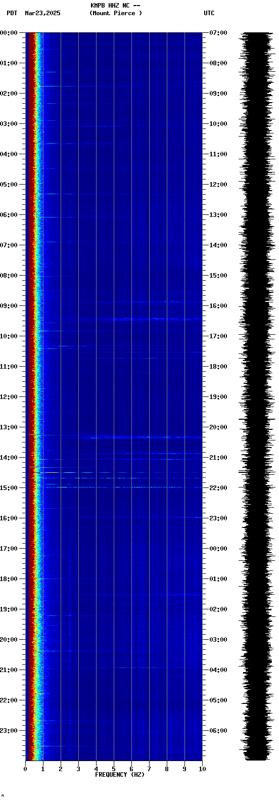Screen dimensions: 279x801
Task: Click the '(Mount Pierce )' subtitle
Action: pyautogui.click(x=115, y=13)
